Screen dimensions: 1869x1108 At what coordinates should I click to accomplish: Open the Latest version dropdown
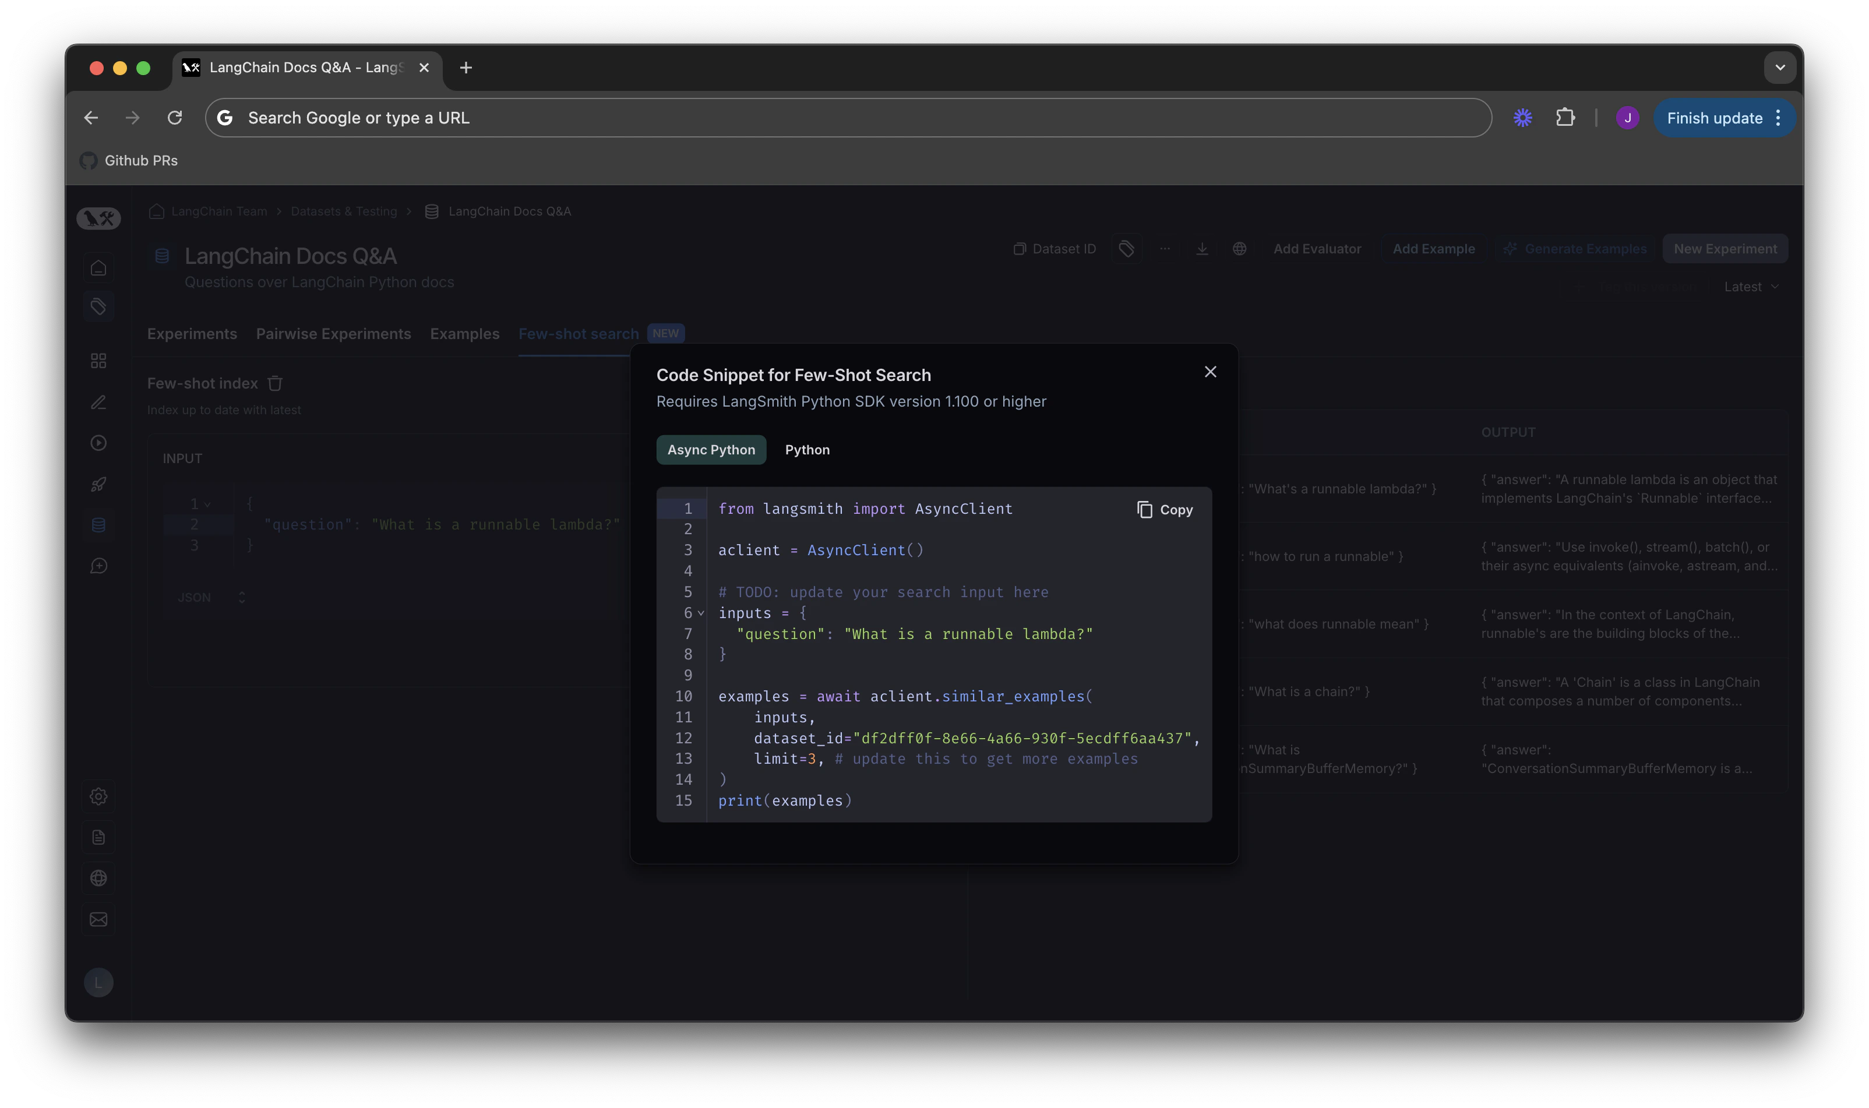[1750, 286]
